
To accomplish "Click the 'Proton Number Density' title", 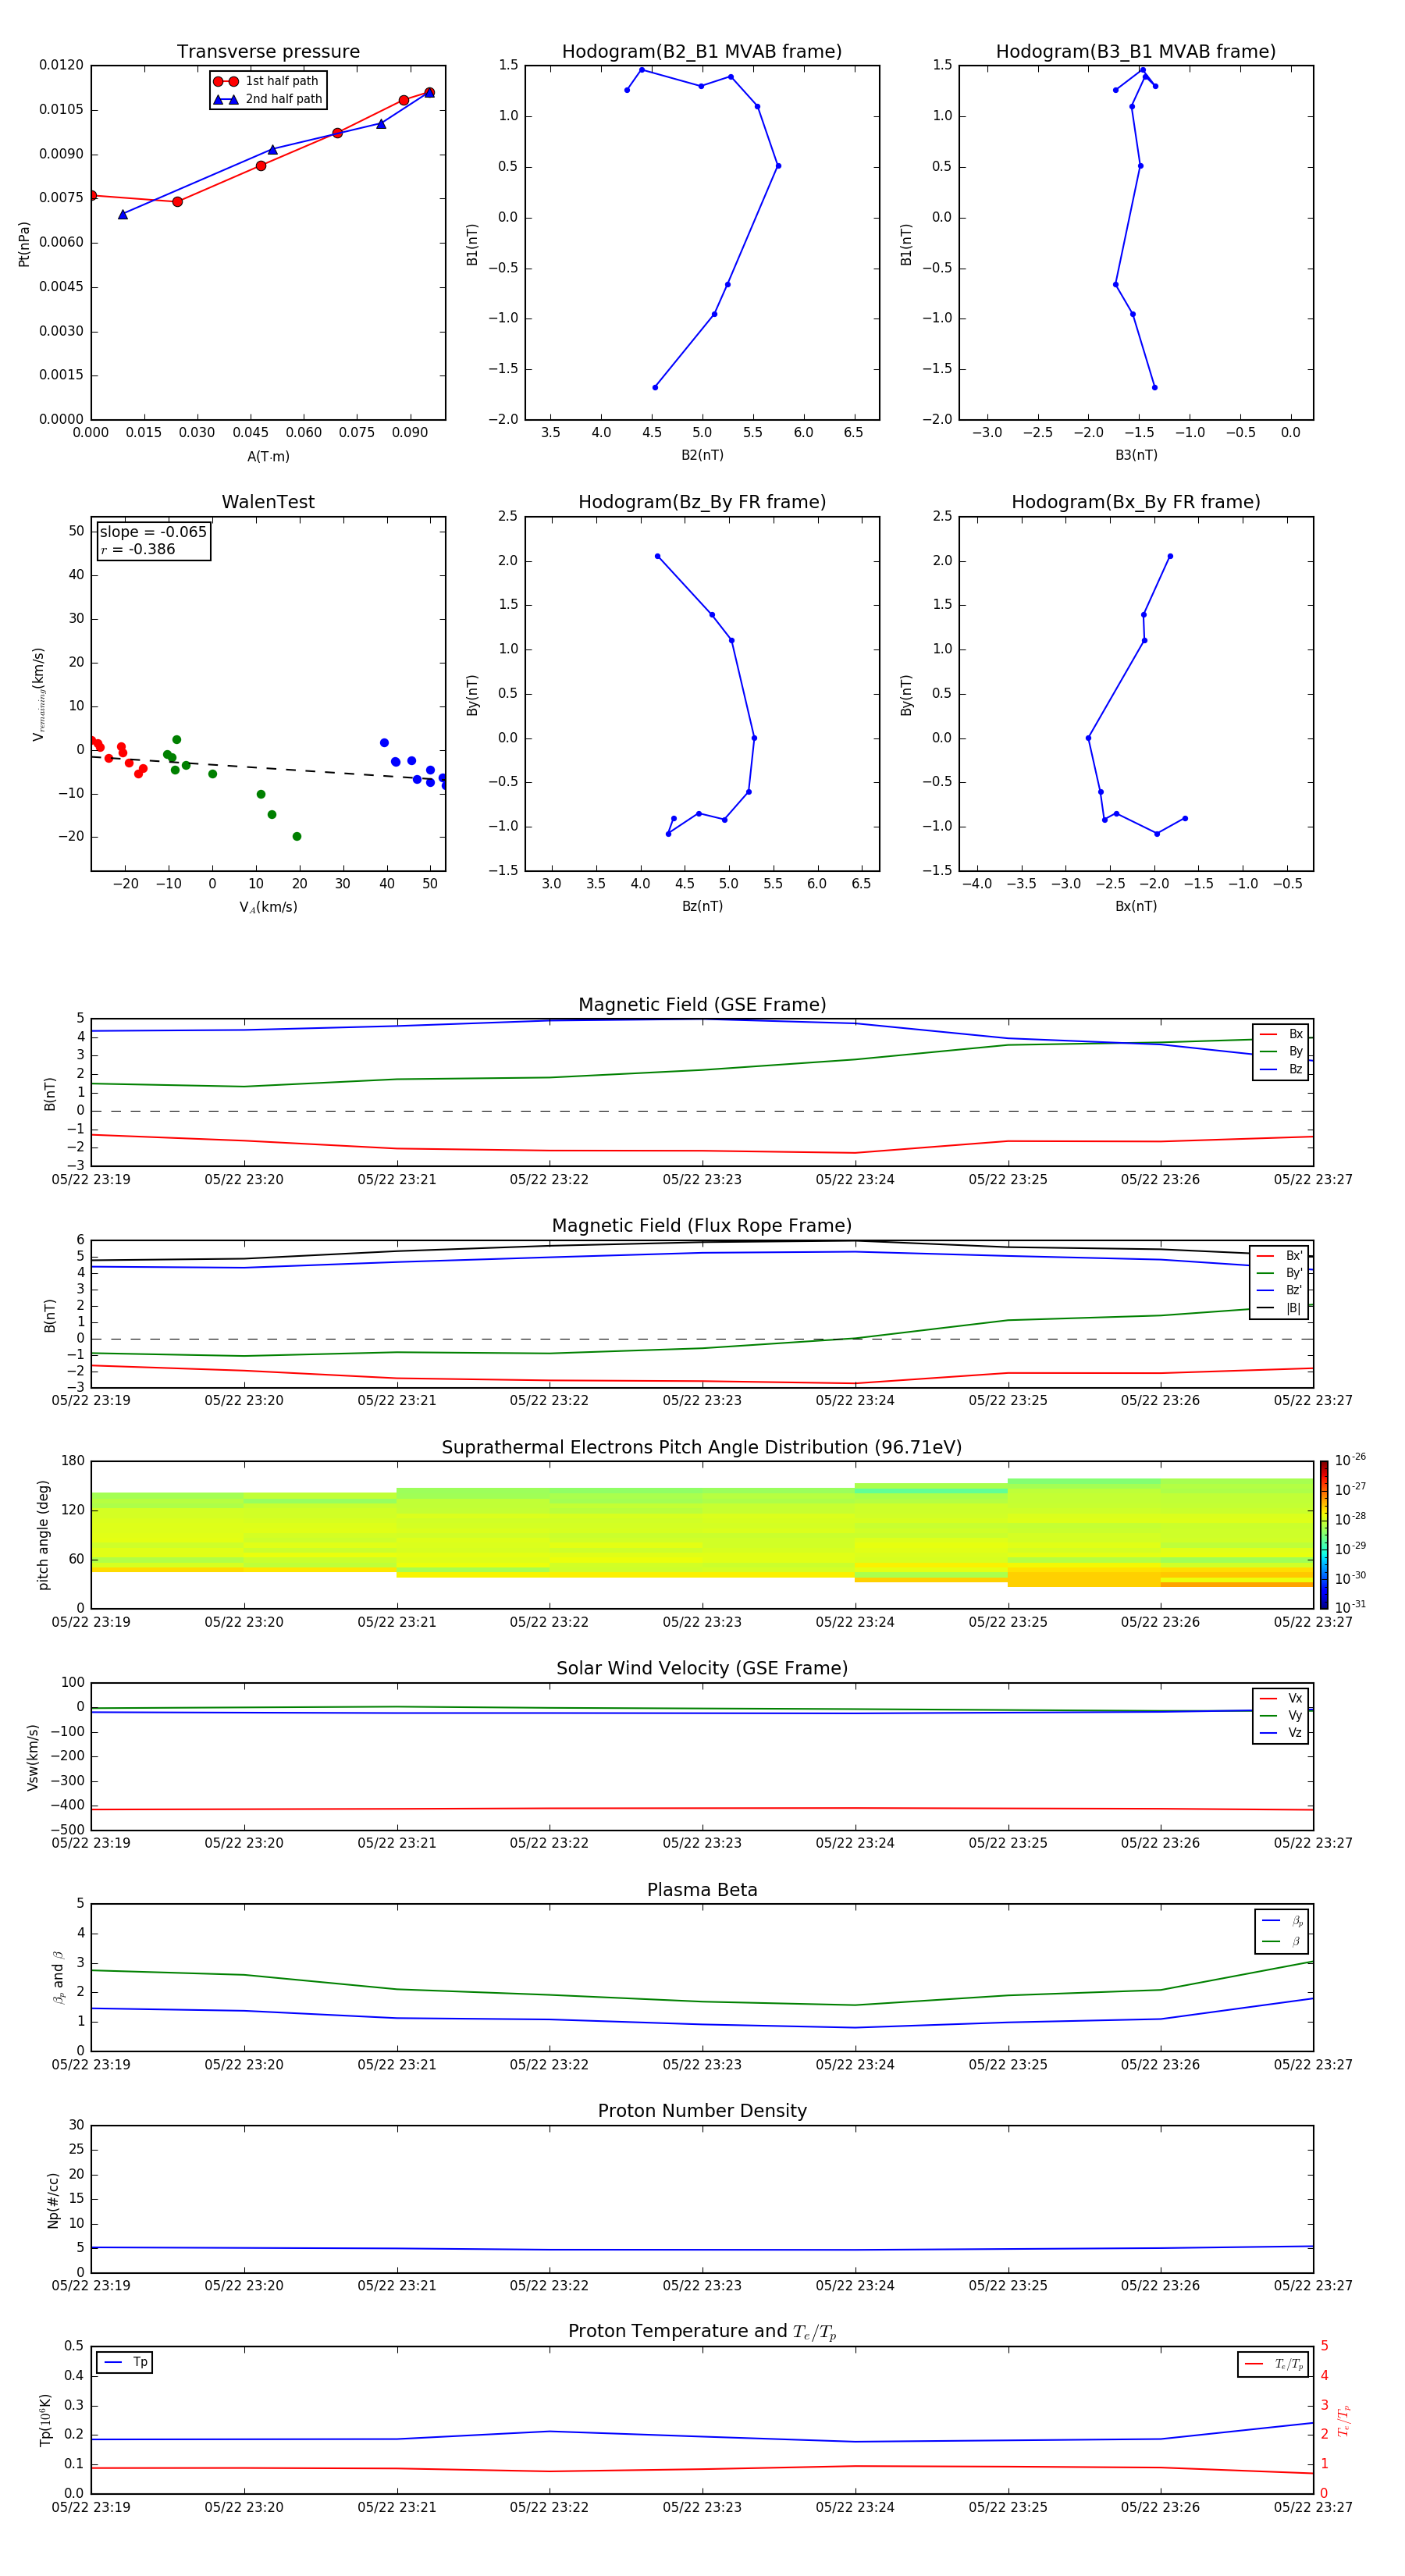I will [x=702, y=2111].
